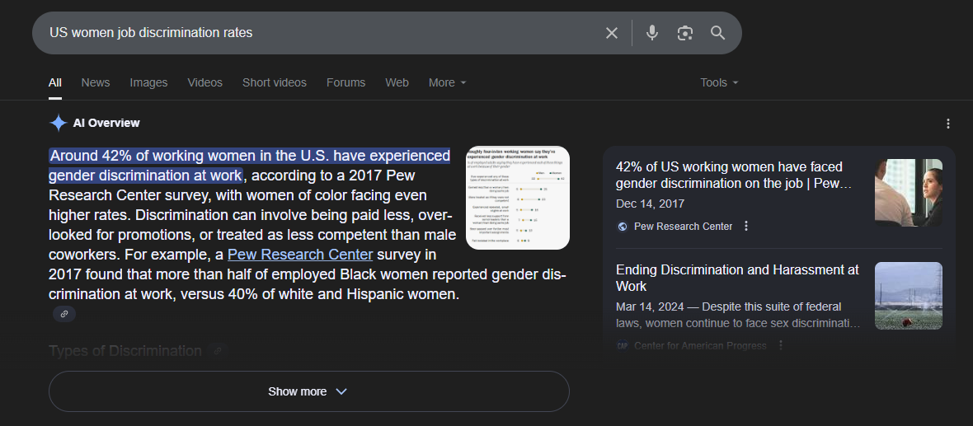Open the Center for American Progress article thumbnail

click(x=909, y=295)
